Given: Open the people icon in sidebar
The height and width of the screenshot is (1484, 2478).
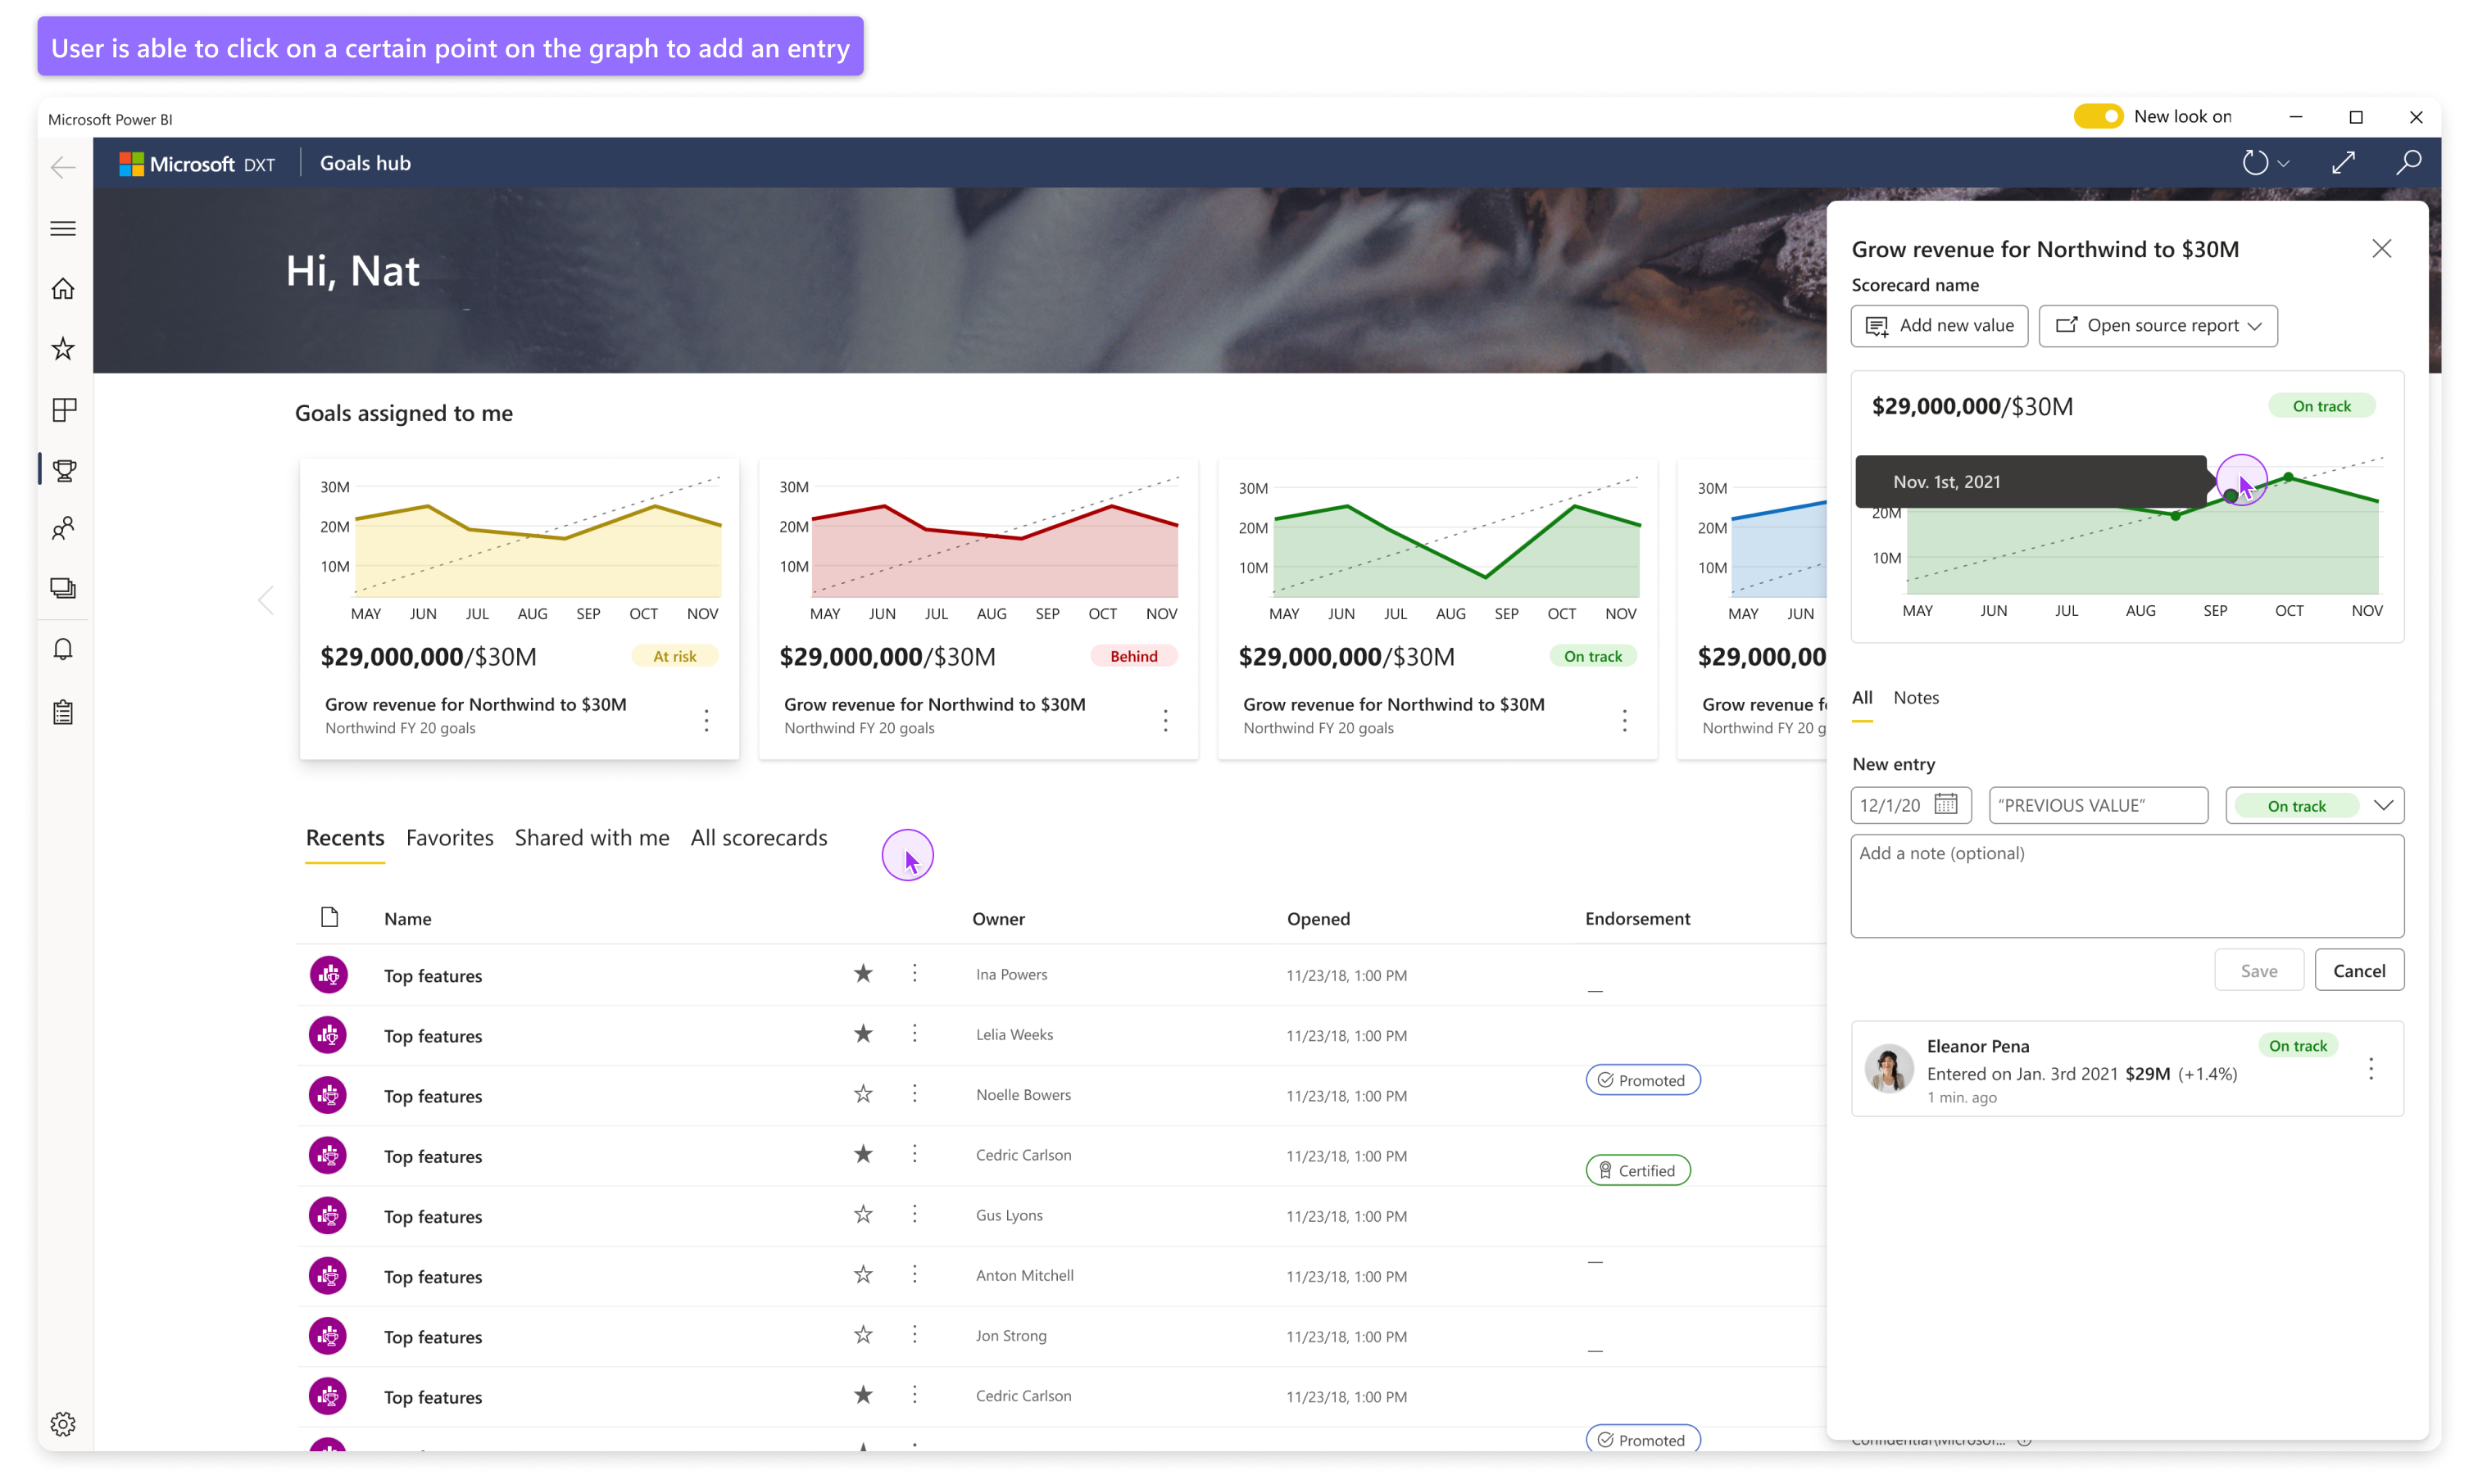Looking at the screenshot, I should pos(63,528).
